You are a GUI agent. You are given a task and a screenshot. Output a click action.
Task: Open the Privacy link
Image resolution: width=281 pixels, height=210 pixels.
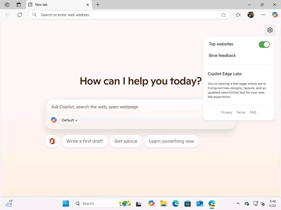pyautogui.click(x=226, y=112)
